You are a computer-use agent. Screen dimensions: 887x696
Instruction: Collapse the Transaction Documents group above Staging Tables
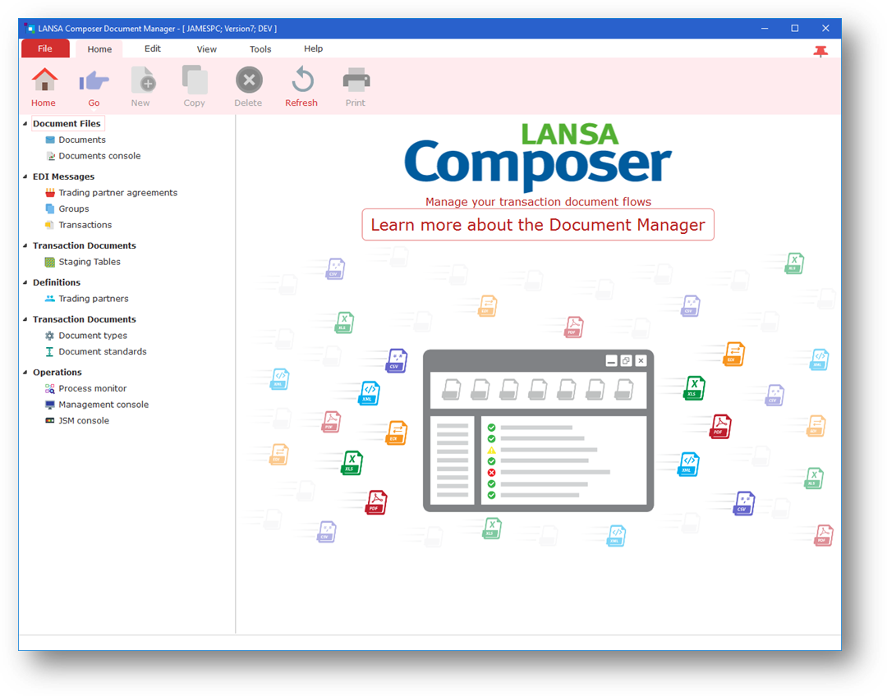25,245
